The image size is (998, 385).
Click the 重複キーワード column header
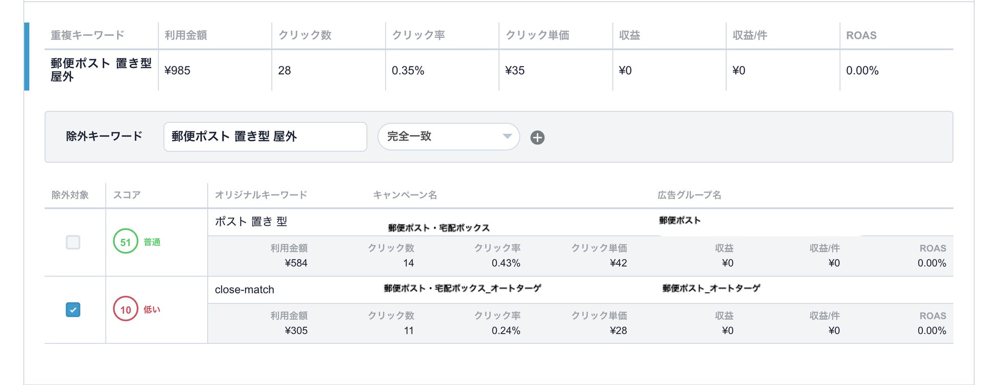pyautogui.click(x=88, y=35)
